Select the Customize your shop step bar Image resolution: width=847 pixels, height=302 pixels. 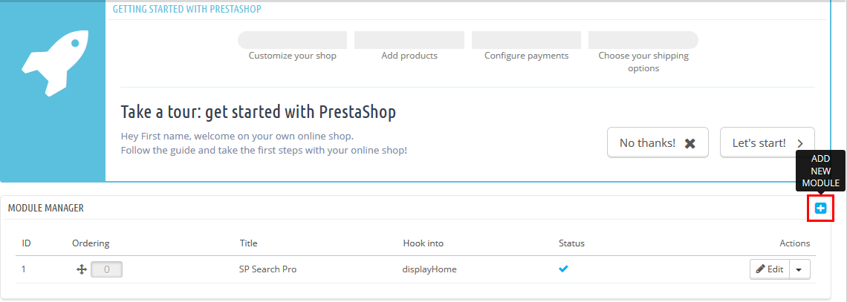(292, 41)
